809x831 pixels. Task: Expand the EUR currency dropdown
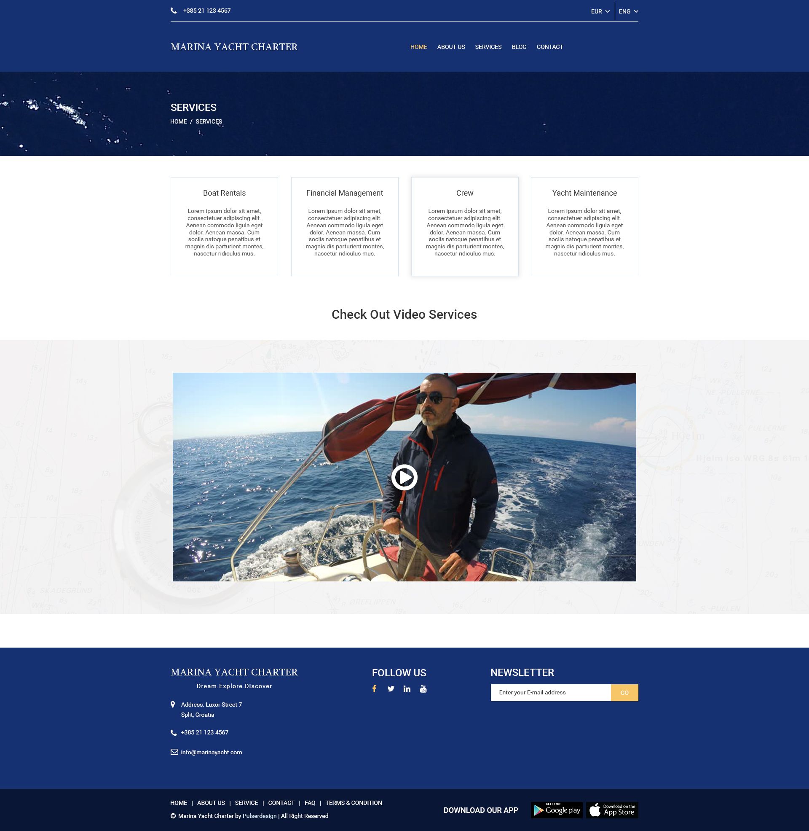[x=600, y=11]
